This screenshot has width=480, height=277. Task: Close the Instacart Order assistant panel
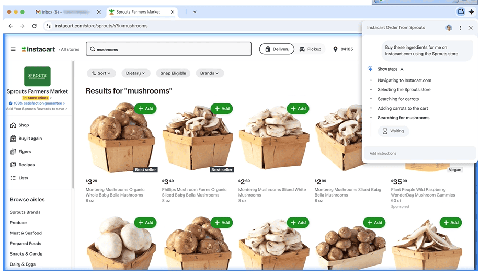pyautogui.click(x=471, y=28)
